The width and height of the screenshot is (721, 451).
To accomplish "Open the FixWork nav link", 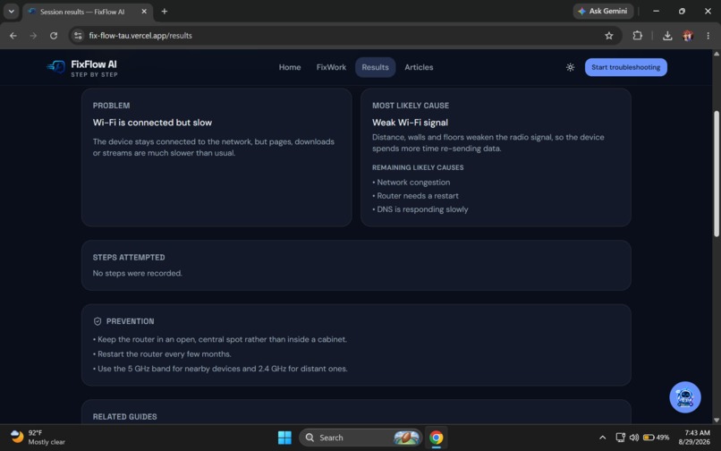I will click(331, 67).
